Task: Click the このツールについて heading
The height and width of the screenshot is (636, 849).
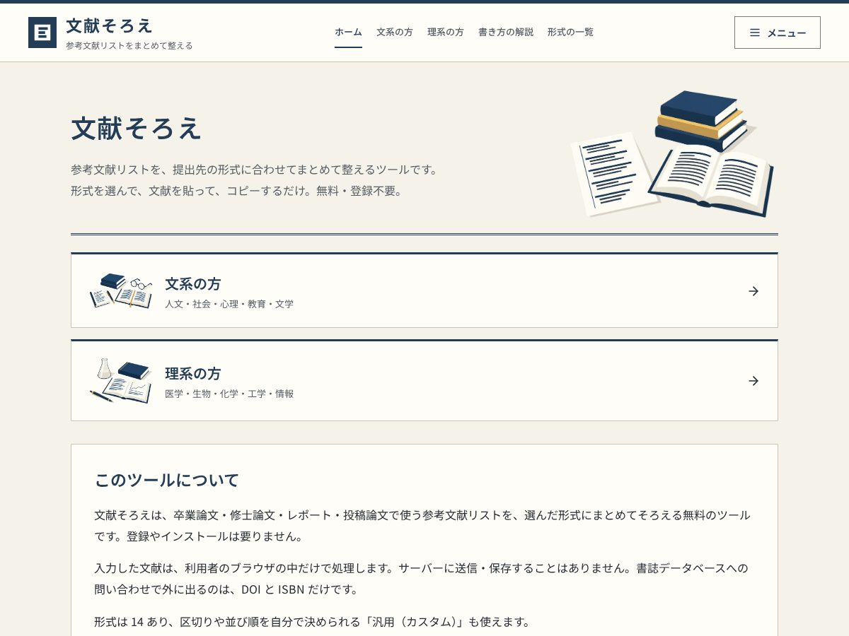Action: point(167,481)
